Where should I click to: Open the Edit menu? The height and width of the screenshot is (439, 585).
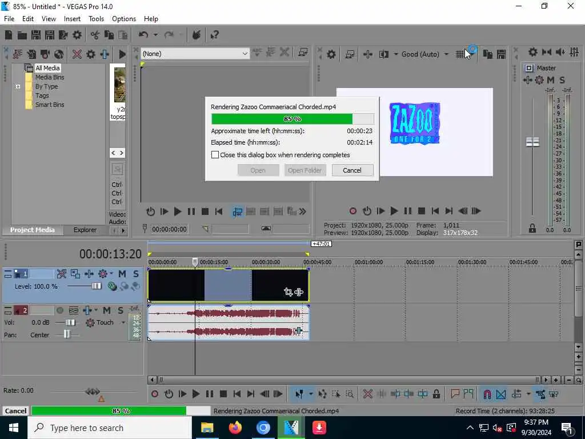point(28,19)
